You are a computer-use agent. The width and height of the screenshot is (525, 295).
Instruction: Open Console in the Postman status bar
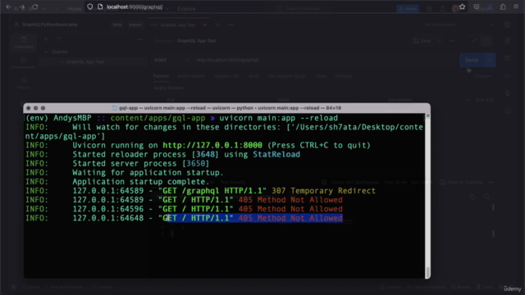tap(103, 287)
